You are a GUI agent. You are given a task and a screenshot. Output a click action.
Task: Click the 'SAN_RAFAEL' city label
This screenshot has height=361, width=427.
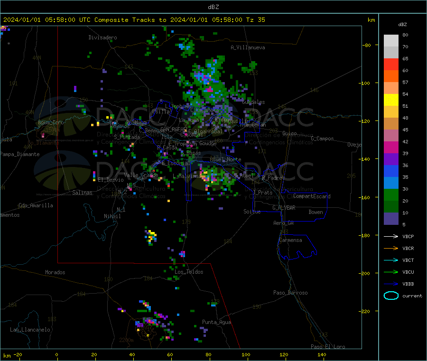174,129
